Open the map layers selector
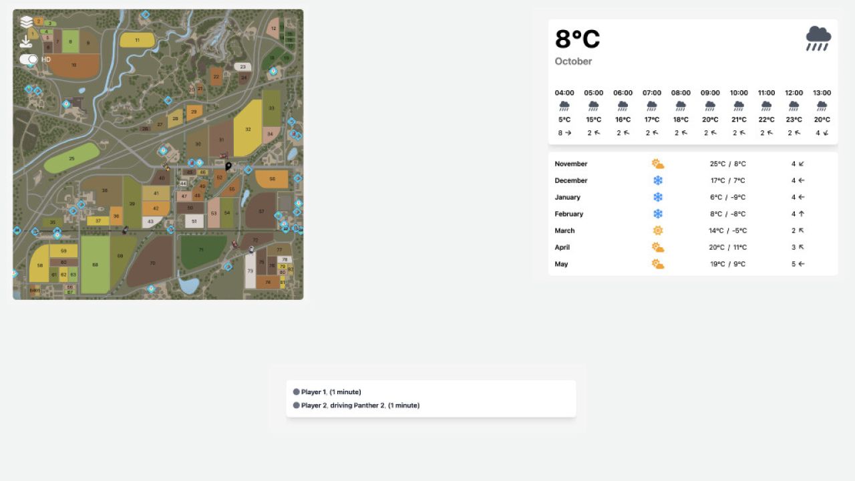Viewport: 855px width, 481px height. pos(26,19)
